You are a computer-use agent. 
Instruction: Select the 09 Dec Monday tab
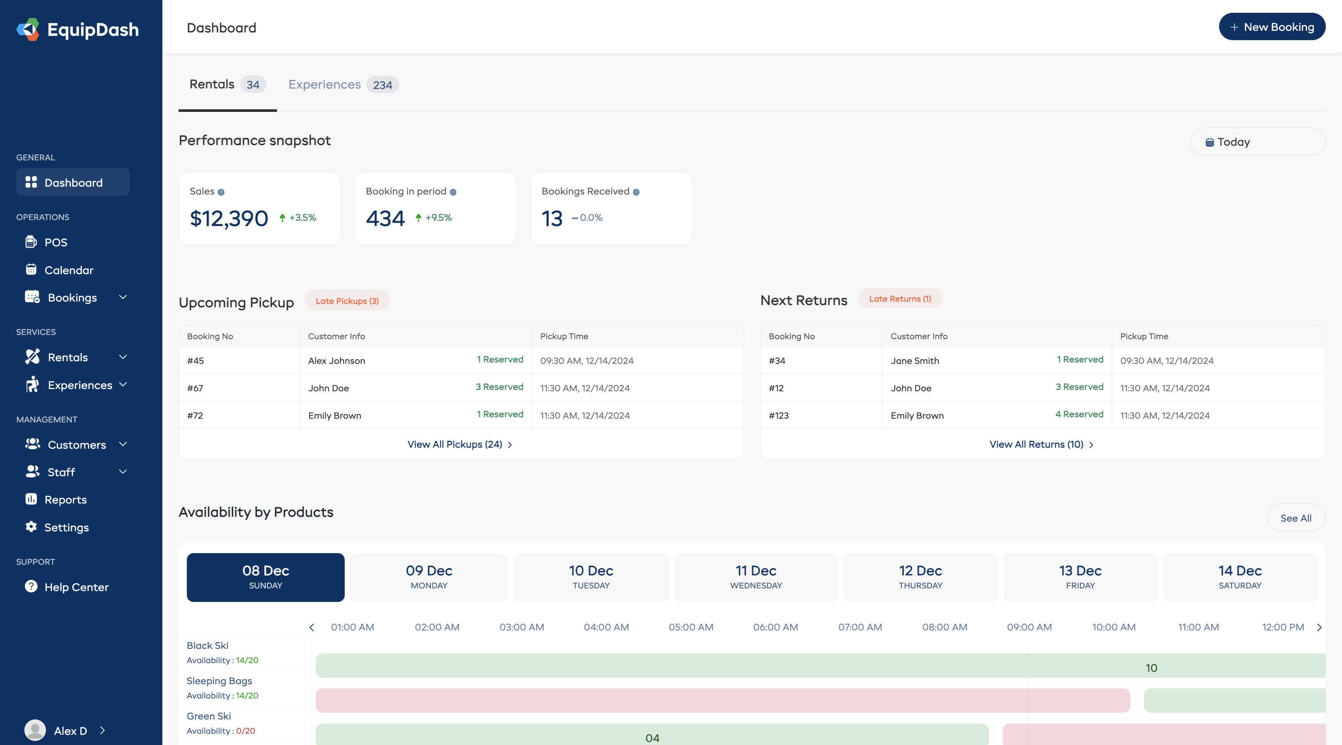[429, 577]
